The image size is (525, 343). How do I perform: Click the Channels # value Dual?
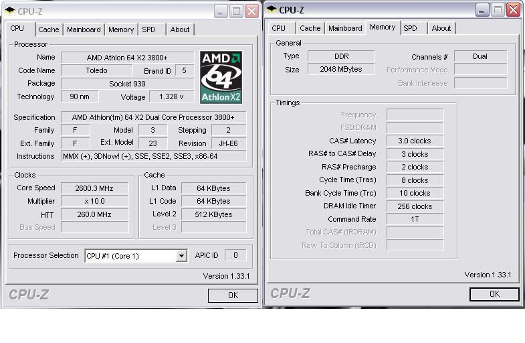pos(480,56)
